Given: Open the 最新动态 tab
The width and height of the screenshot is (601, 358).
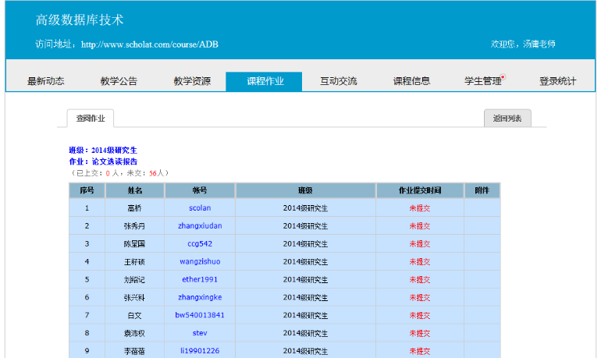Looking at the screenshot, I should tap(45, 81).
